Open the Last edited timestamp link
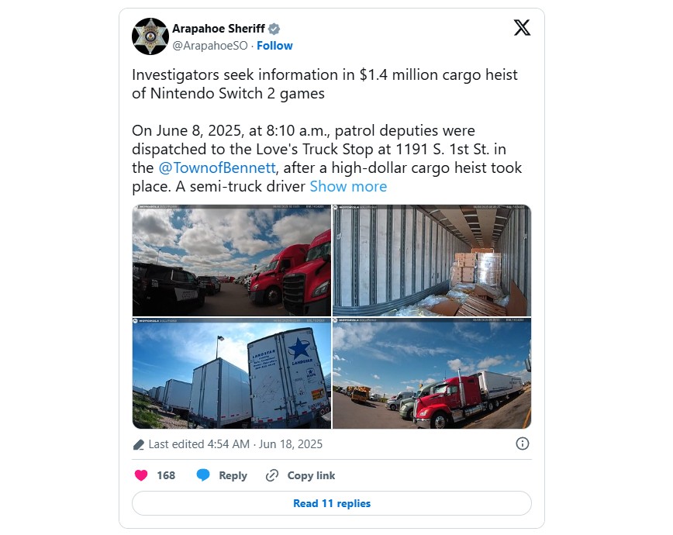This screenshot has width=673, height=535. [x=235, y=444]
